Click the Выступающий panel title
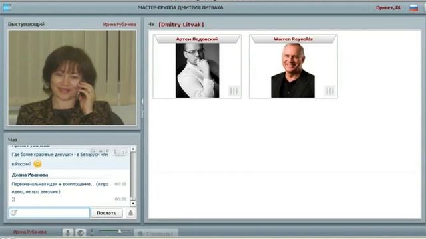This screenshot has width=426, height=239. pyautogui.click(x=26, y=24)
